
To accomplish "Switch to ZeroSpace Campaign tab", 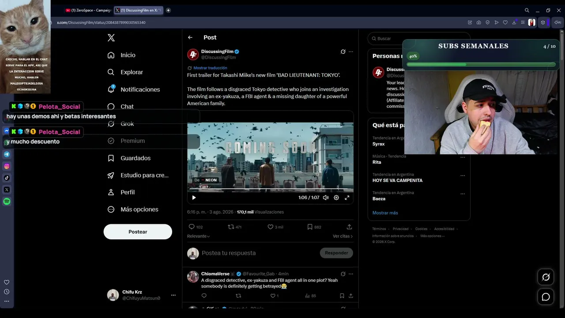I will pyautogui.click(x=88, y=10).
